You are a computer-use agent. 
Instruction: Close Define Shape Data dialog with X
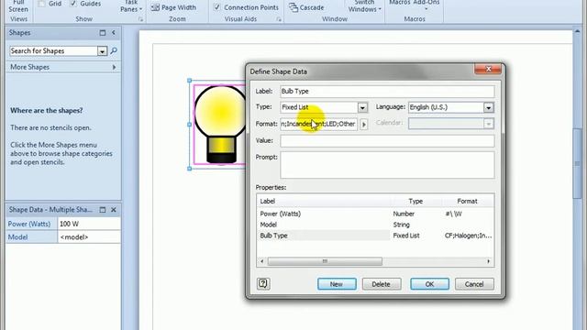click(x=488, y=70)
